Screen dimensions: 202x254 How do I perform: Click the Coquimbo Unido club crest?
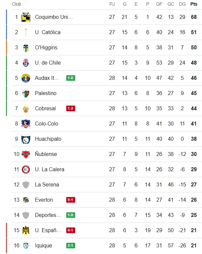[26, 17]
